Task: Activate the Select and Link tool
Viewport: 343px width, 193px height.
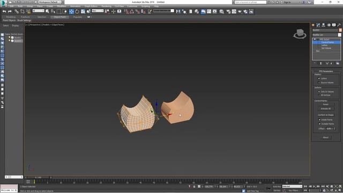Action: coord(17,11)
